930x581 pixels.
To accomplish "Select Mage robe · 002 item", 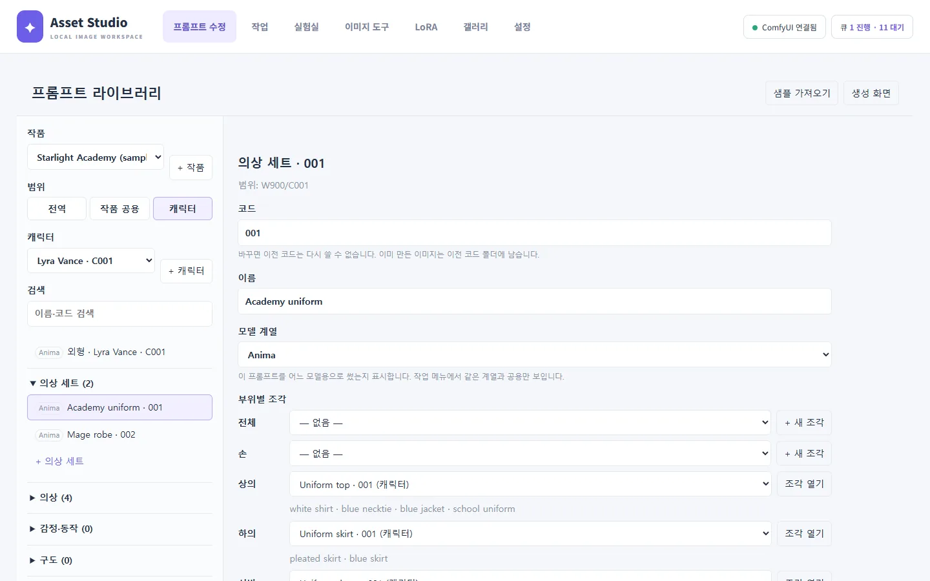I will 119,434.
